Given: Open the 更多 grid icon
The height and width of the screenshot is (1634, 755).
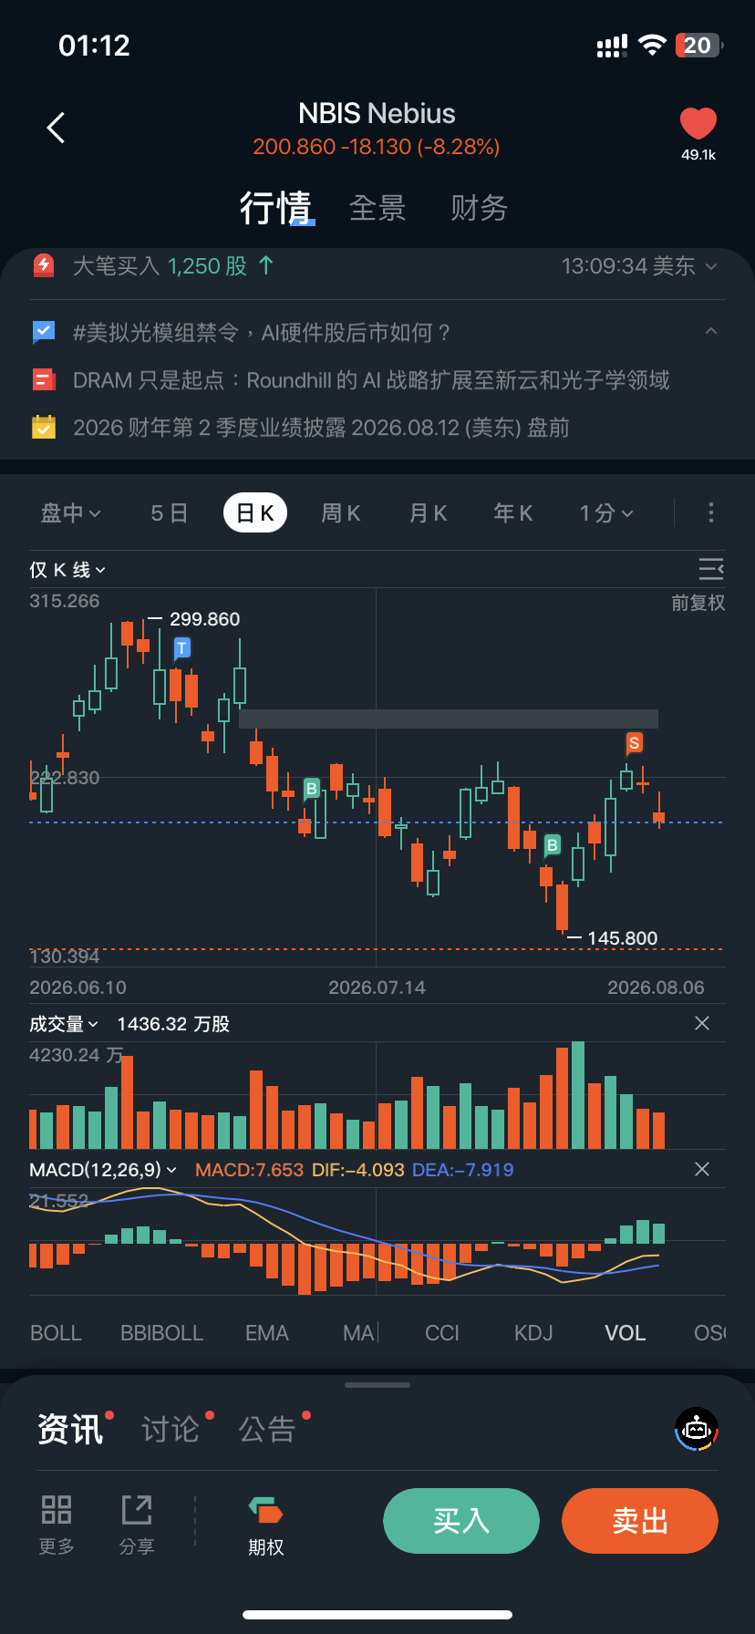Looking at the screenshot, I should tap(57, 1510).
